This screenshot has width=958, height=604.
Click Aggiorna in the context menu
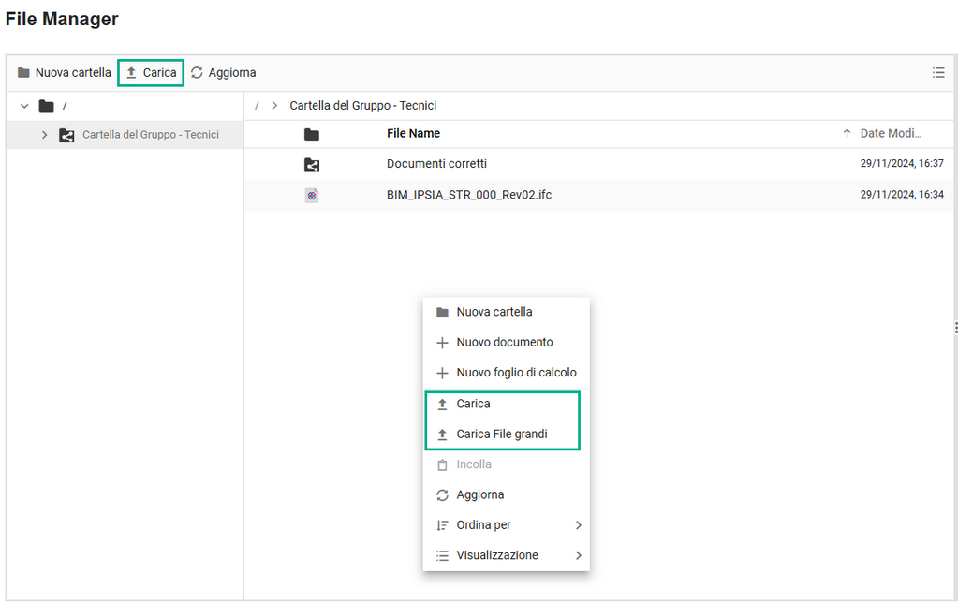[x=479, y=494]
